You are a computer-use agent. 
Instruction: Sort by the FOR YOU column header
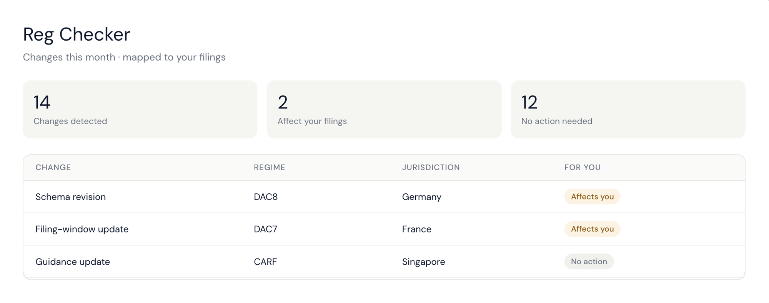pyautogui.click(x=583, y=167)
